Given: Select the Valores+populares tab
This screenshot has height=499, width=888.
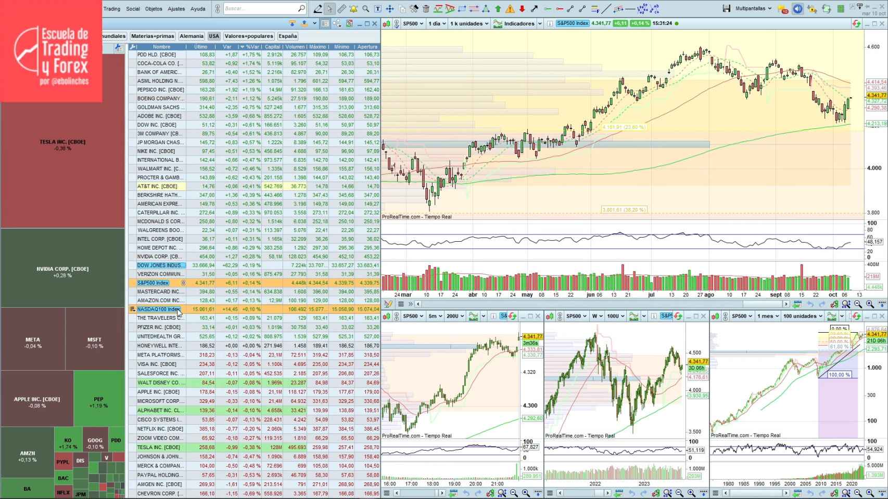Looking at the screenshot, I should pos(248,36).
